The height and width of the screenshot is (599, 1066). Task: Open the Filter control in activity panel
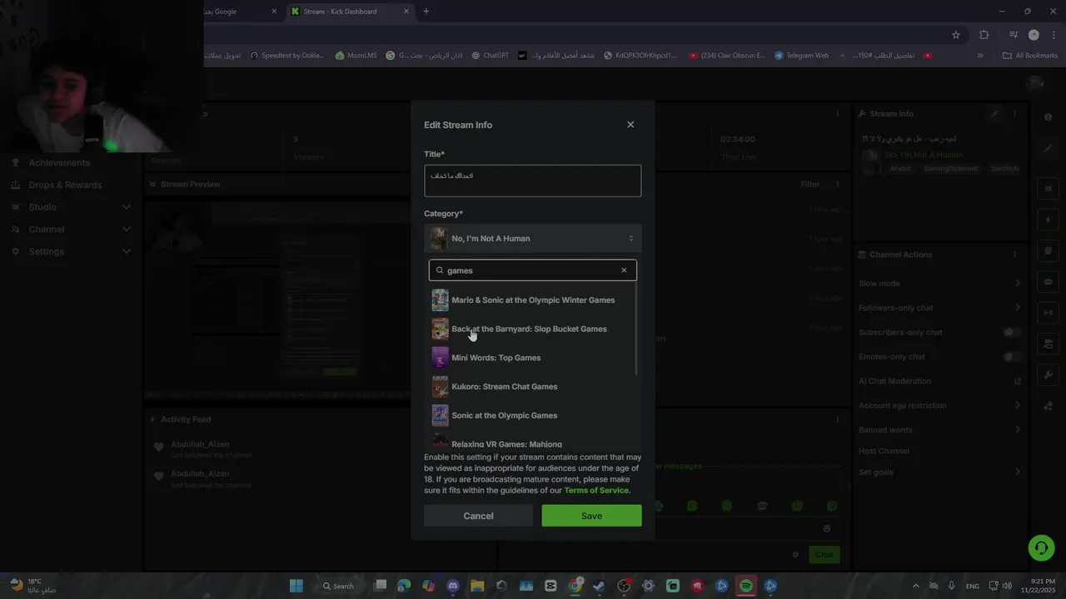click(x=810, y=185)
